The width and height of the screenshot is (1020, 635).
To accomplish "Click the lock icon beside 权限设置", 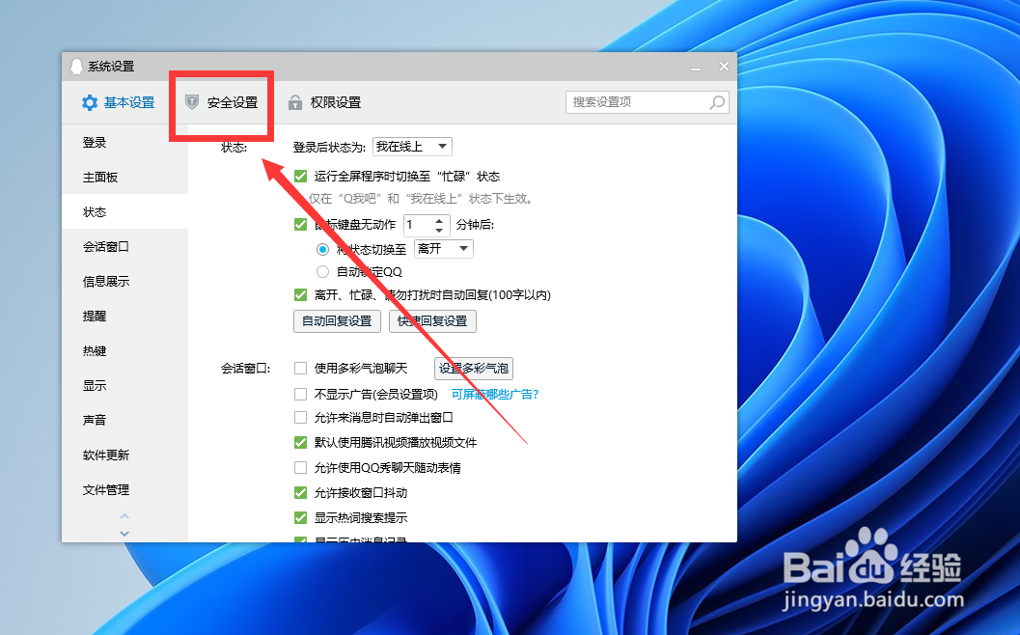I will pyautogui.click(x=297, y=101).
